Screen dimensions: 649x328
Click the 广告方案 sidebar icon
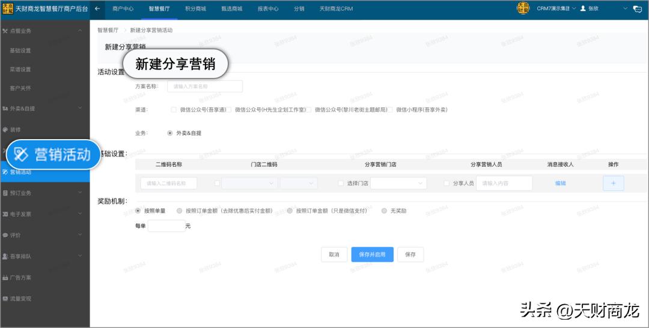point(5,278)
